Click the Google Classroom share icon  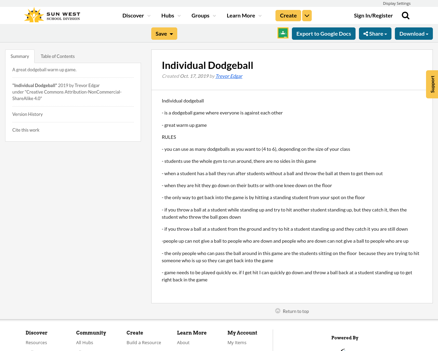283,33
